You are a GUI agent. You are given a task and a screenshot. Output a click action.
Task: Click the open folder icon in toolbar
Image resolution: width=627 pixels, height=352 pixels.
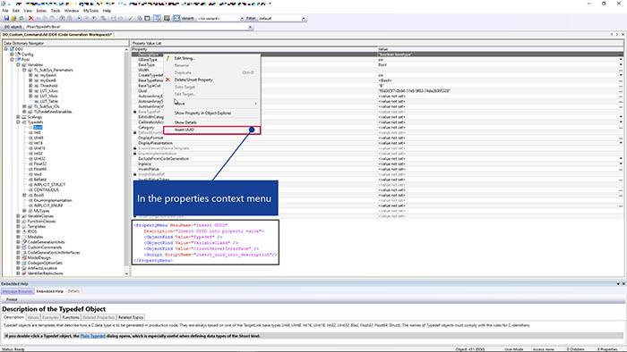[x=13, y=19]
